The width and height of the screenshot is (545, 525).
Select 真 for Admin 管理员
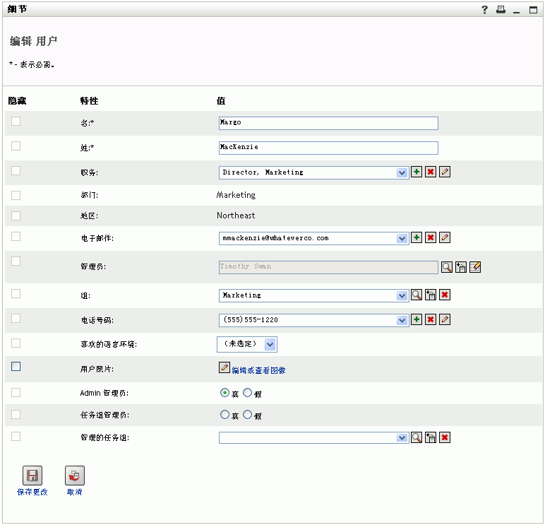tap(225, 392)
